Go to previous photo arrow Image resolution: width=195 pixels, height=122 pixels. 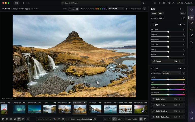pyautogui.click(x=105, y=119)
